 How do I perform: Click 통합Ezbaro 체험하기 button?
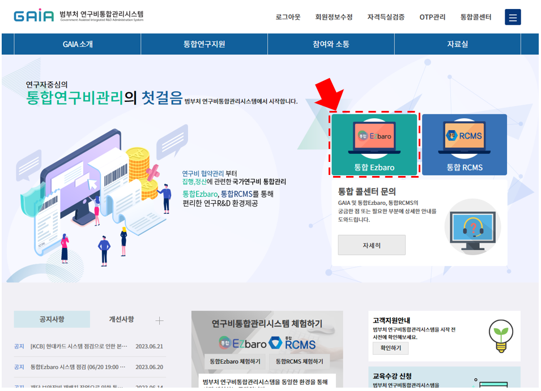235,362
